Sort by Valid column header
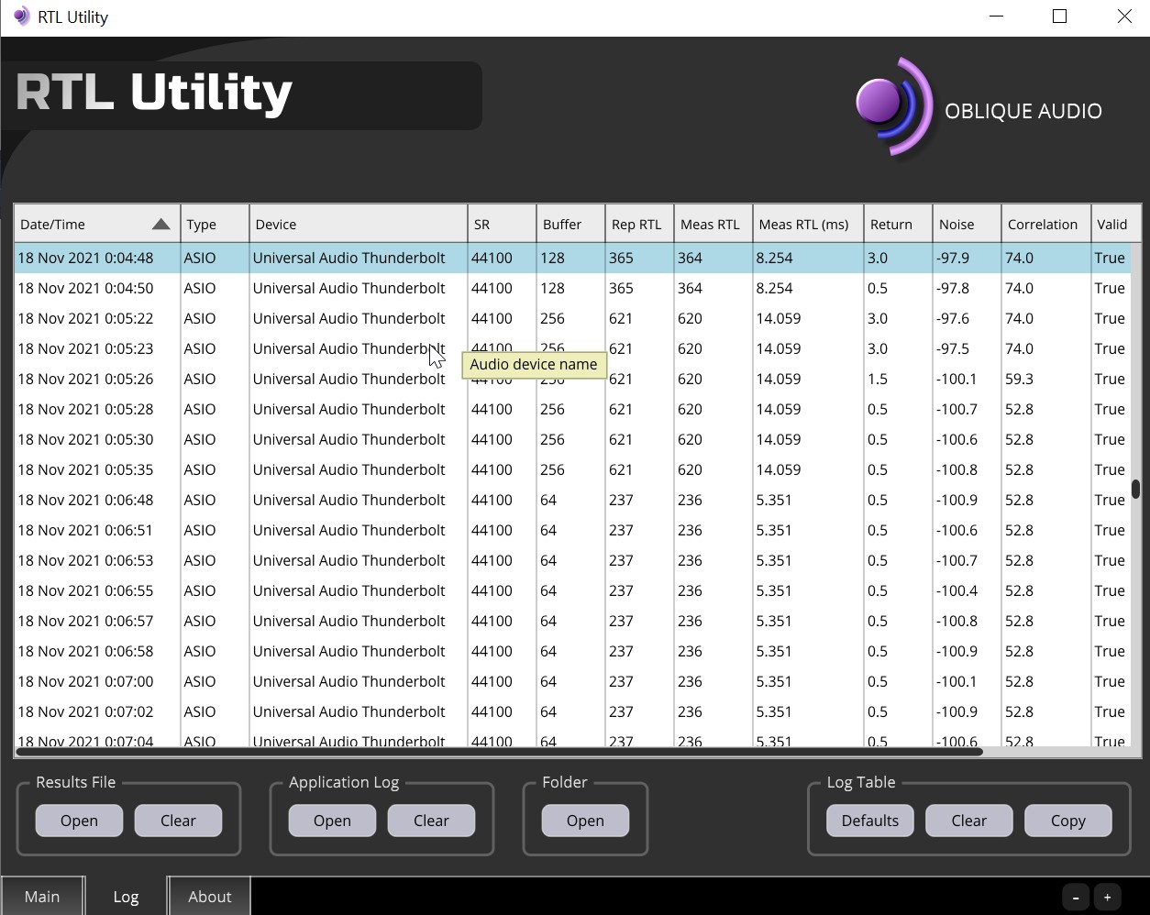This screenshot has height=915, width=1150. pos(1116,224)
